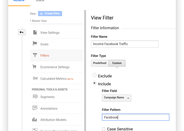
Task: Open the Filters menu item
Action: point(57,55)
